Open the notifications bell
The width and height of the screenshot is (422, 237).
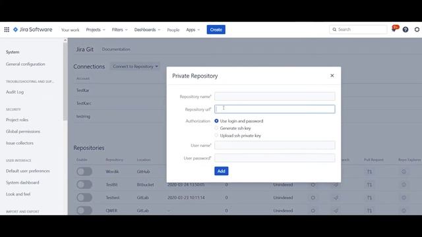tap(394, 30)
